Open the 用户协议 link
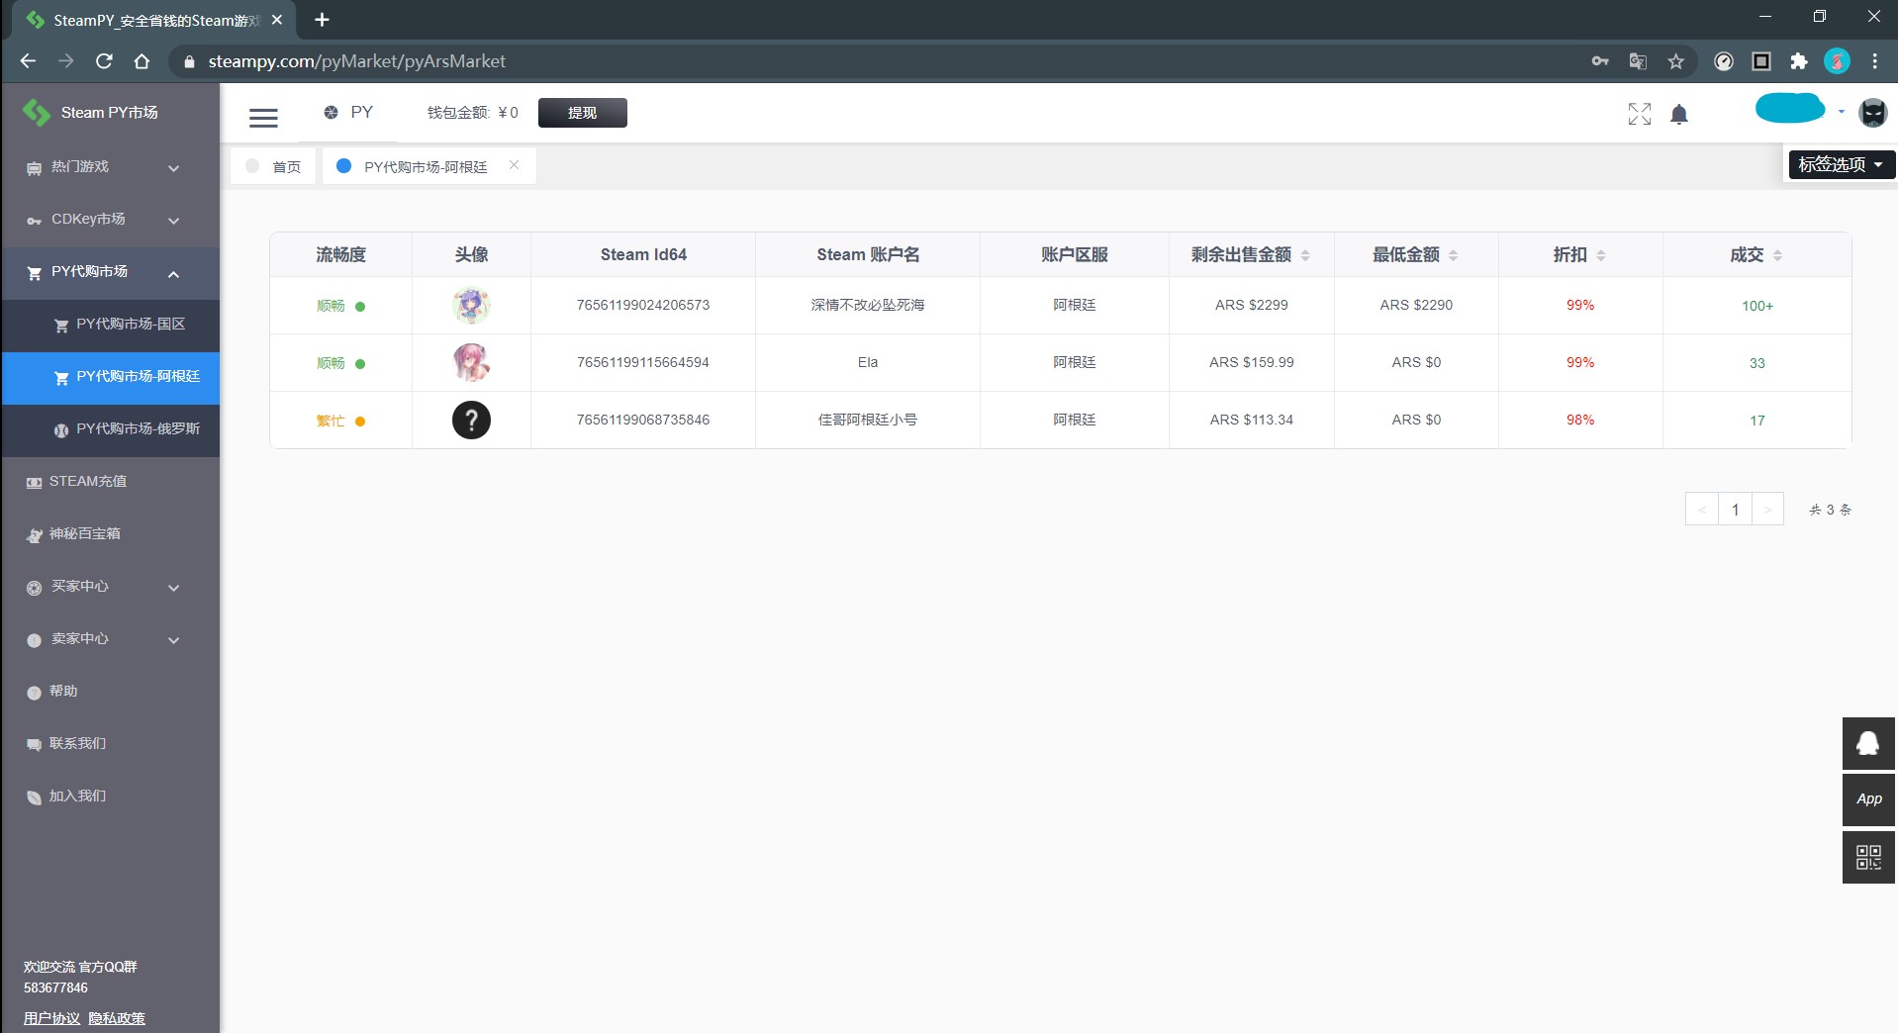The image size is (1898, 1033). (51, 1018)
